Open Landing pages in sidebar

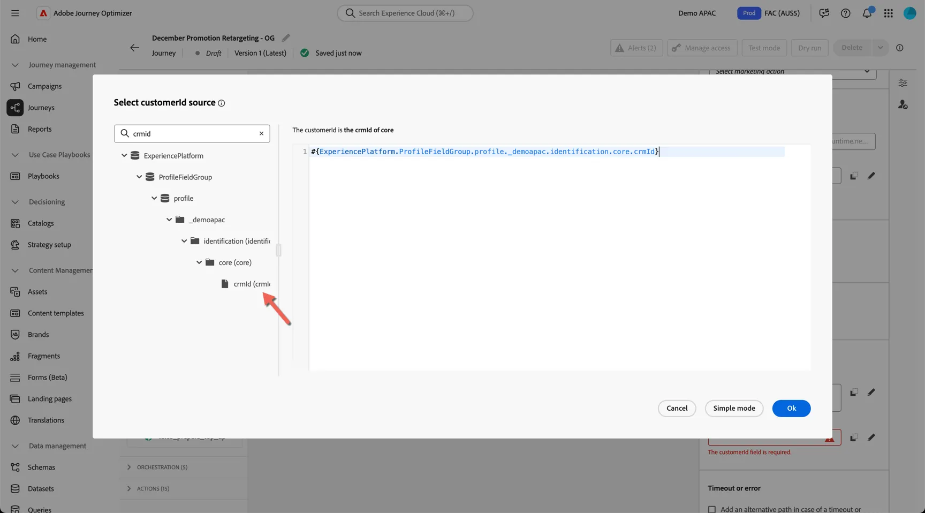click(50, 399)
